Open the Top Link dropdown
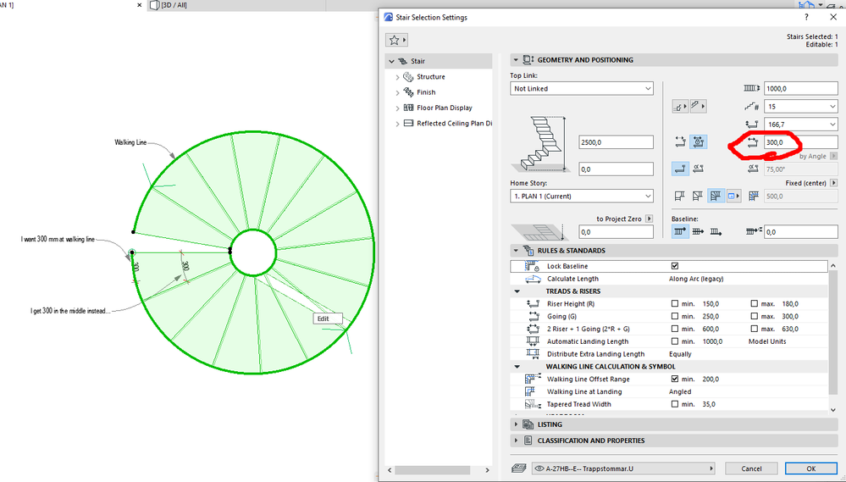Image resolution: width=846 pixels, height=482 pixels. (x=581, y=89)
